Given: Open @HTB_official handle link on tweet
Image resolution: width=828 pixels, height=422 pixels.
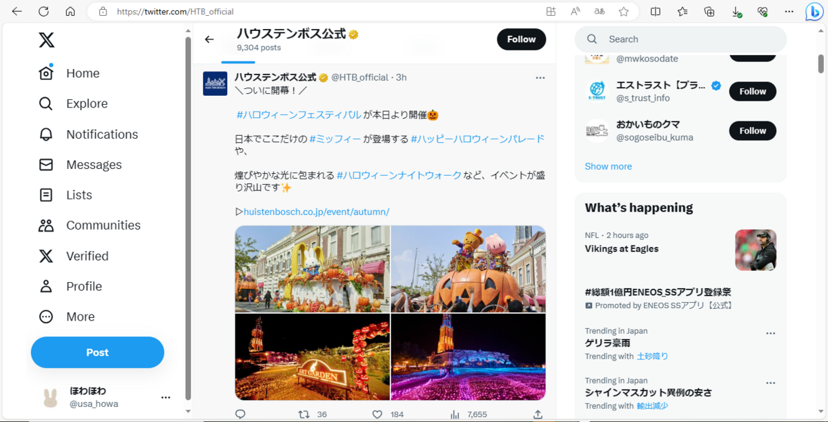Looking at the screenshot, I should 360,77.
